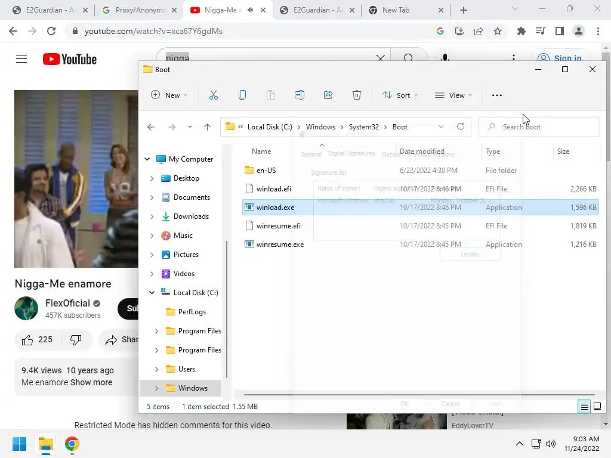Open Chrome from taskbar

[72, 444]
